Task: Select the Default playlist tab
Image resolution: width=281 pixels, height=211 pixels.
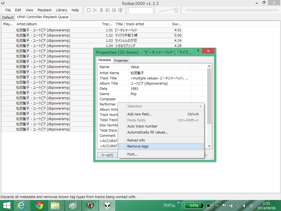Action: click(x=8, y=17)
